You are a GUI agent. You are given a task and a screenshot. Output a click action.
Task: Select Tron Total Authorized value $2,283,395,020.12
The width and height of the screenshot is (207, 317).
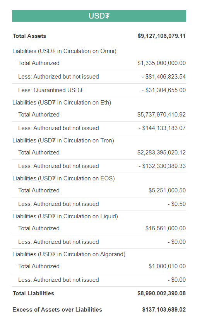[x=161, y=153]
